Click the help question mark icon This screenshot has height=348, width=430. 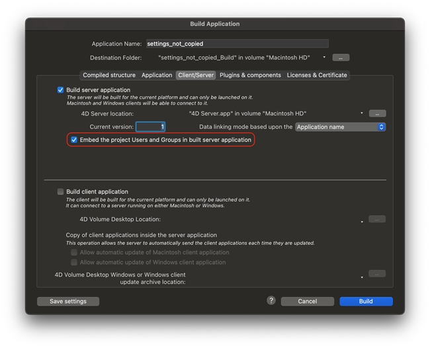[x=271, y=300]
